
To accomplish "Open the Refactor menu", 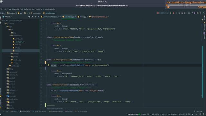I will click(x=27, y=9).
